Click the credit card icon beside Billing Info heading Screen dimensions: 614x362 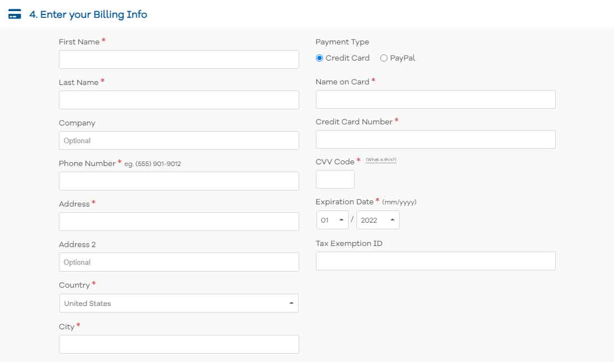(x=14, y=14)
